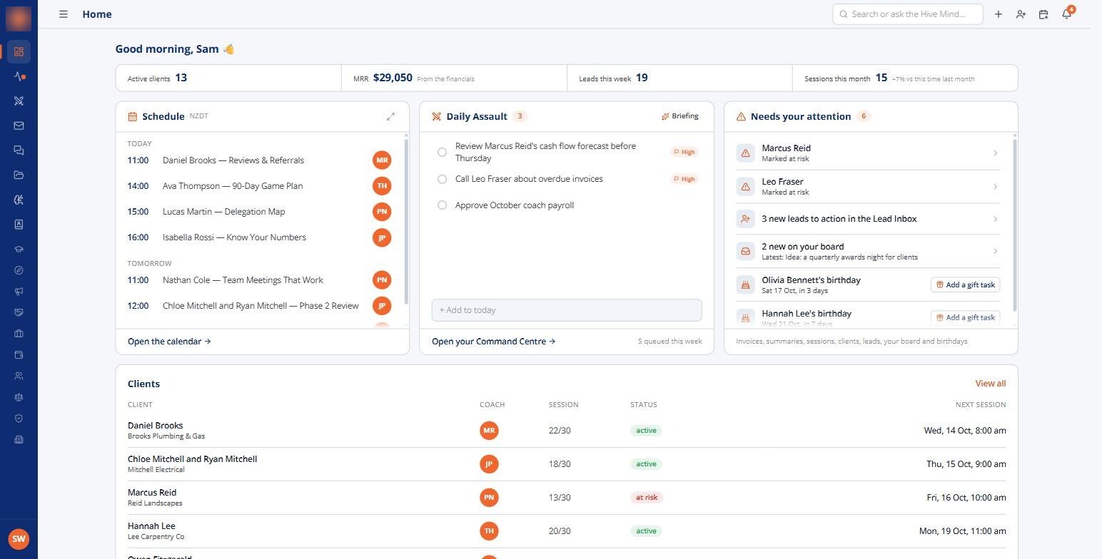The height and width of the screenshot is (559, 1102).
Task: Open the chat bubbles sidebar icon
Action: [19, 150]
